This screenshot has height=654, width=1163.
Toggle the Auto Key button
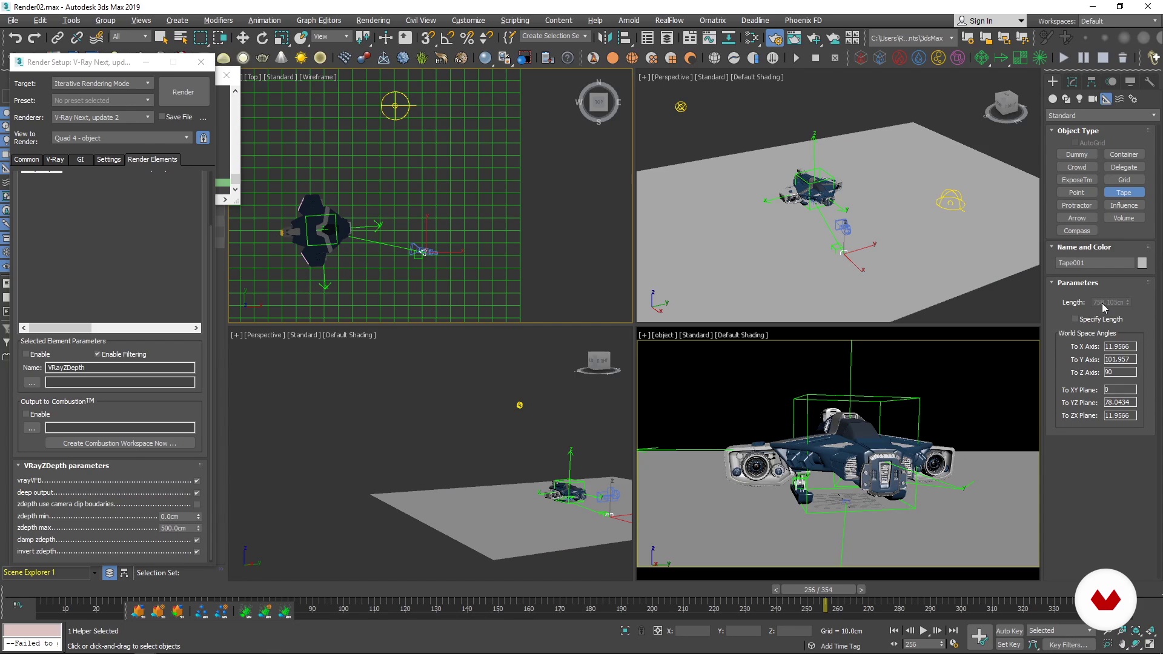point(1009,631)
